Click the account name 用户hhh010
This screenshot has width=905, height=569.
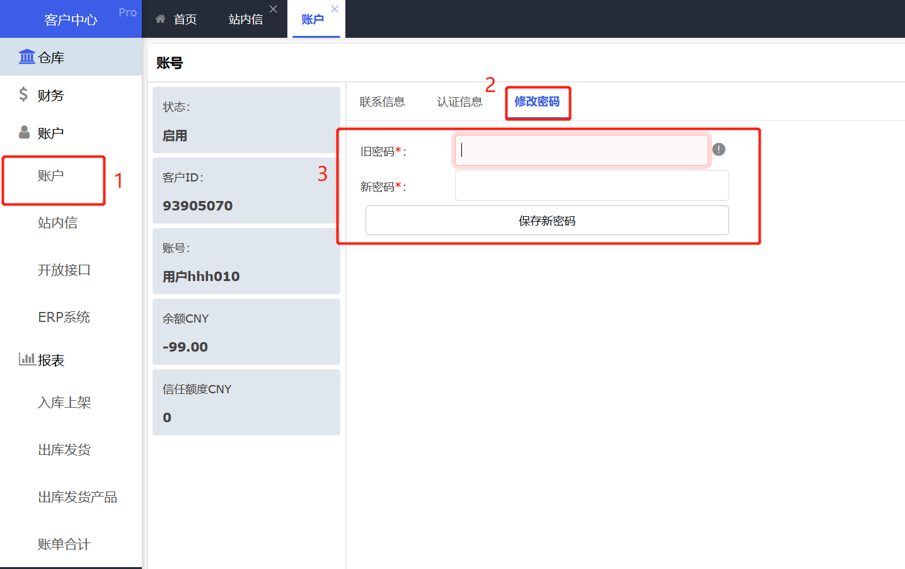click(201, 276)
